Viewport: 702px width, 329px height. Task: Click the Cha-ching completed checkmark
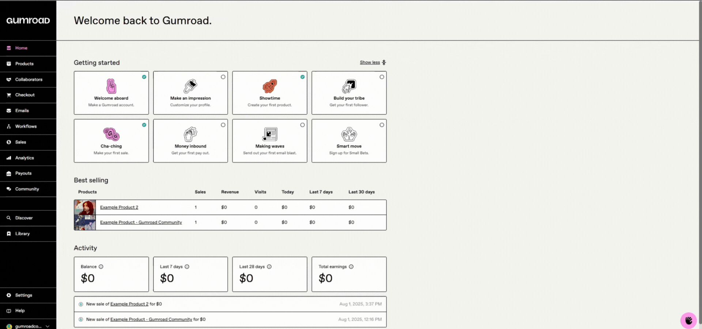144,125
